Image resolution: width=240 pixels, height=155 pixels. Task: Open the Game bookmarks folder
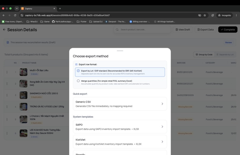click(45, 22)
